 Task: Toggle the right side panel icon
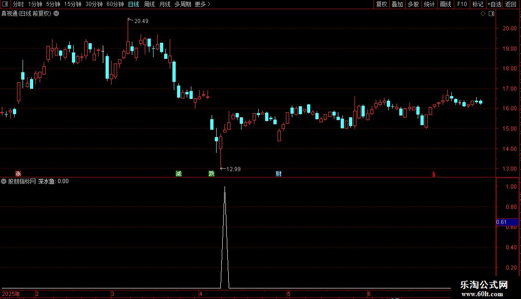coord(491,14)
